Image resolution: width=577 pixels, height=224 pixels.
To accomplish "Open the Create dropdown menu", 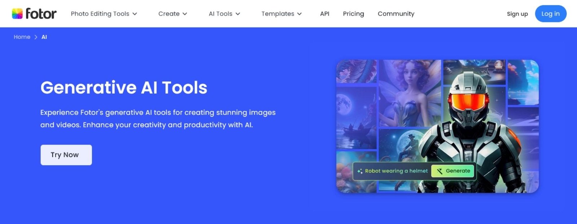I will [172, 14].
